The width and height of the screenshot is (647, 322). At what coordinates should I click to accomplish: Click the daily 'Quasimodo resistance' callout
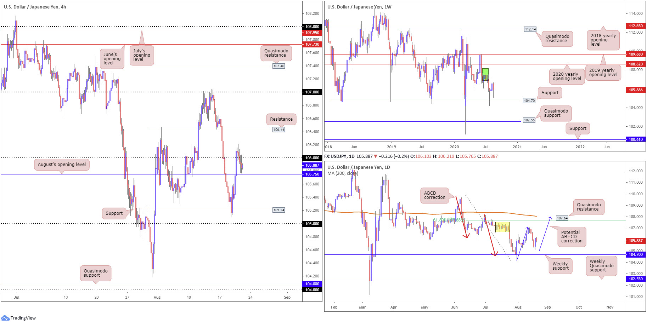[589, 207]
